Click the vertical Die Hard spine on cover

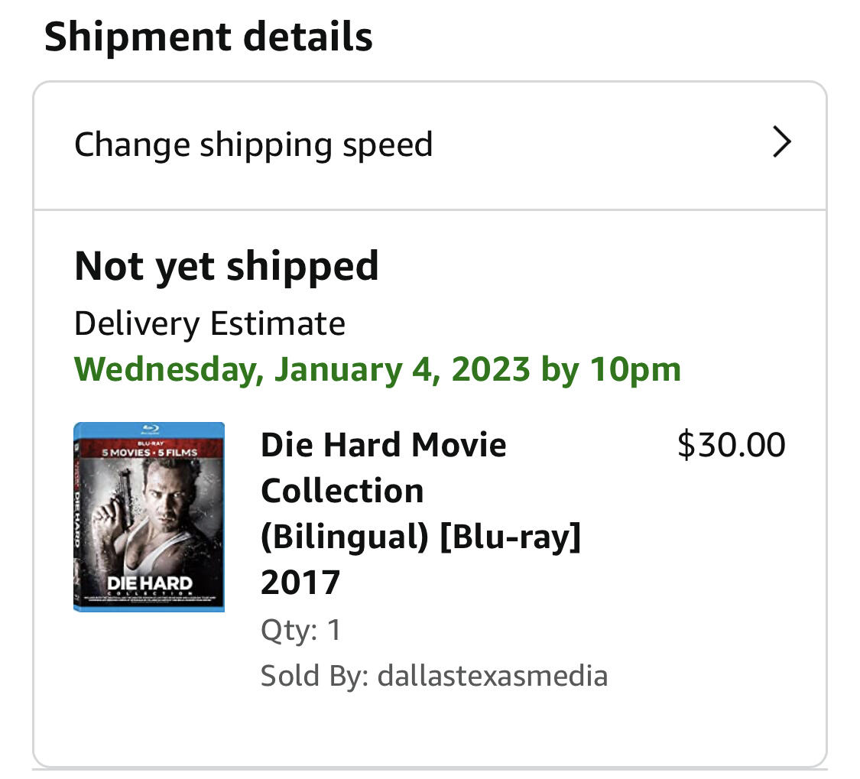pyautogui.click(x=79, y=520)
